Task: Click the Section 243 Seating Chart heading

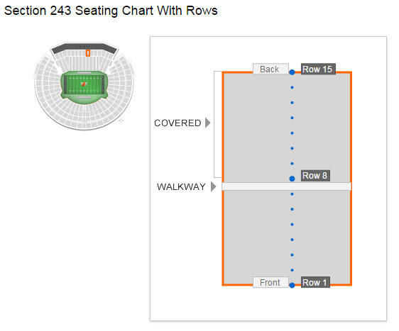Action: tap(111, 11)
